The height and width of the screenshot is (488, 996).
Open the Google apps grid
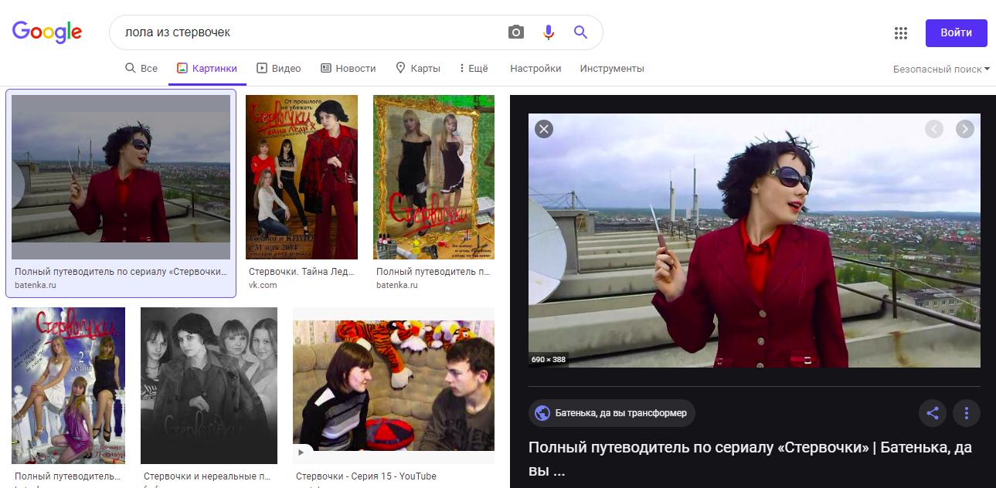click(900, 33)
